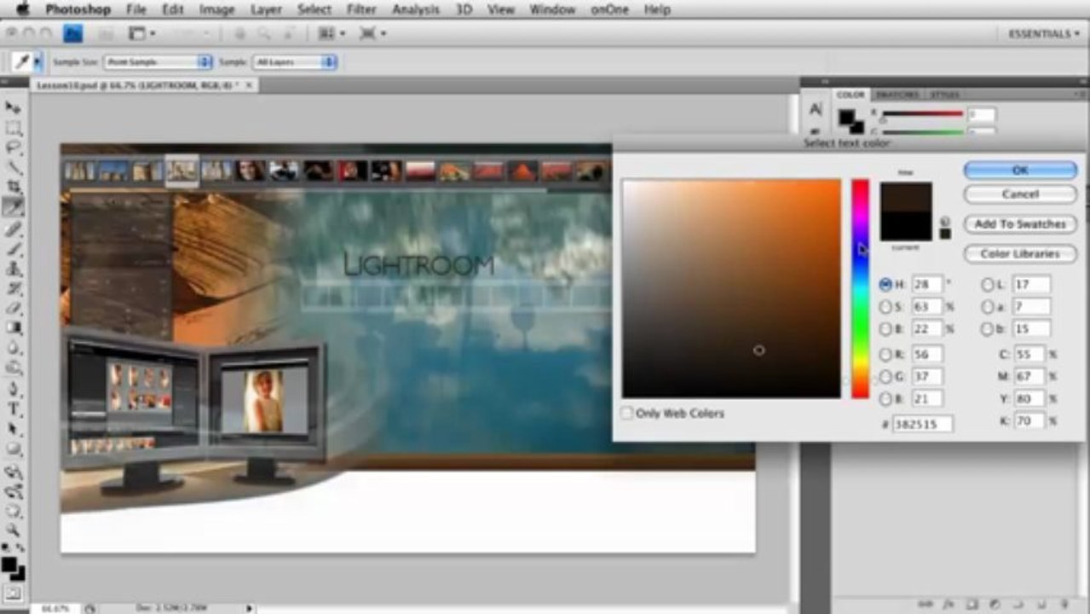Viewport: 1090px width, 614px height.
Task: Open the onOne menu
Action: [610, 9]
